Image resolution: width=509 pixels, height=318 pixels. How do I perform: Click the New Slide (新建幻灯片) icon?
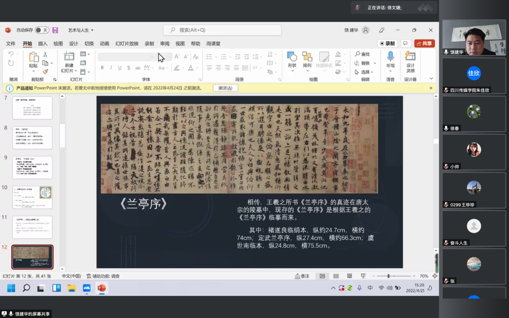point(69,57)
